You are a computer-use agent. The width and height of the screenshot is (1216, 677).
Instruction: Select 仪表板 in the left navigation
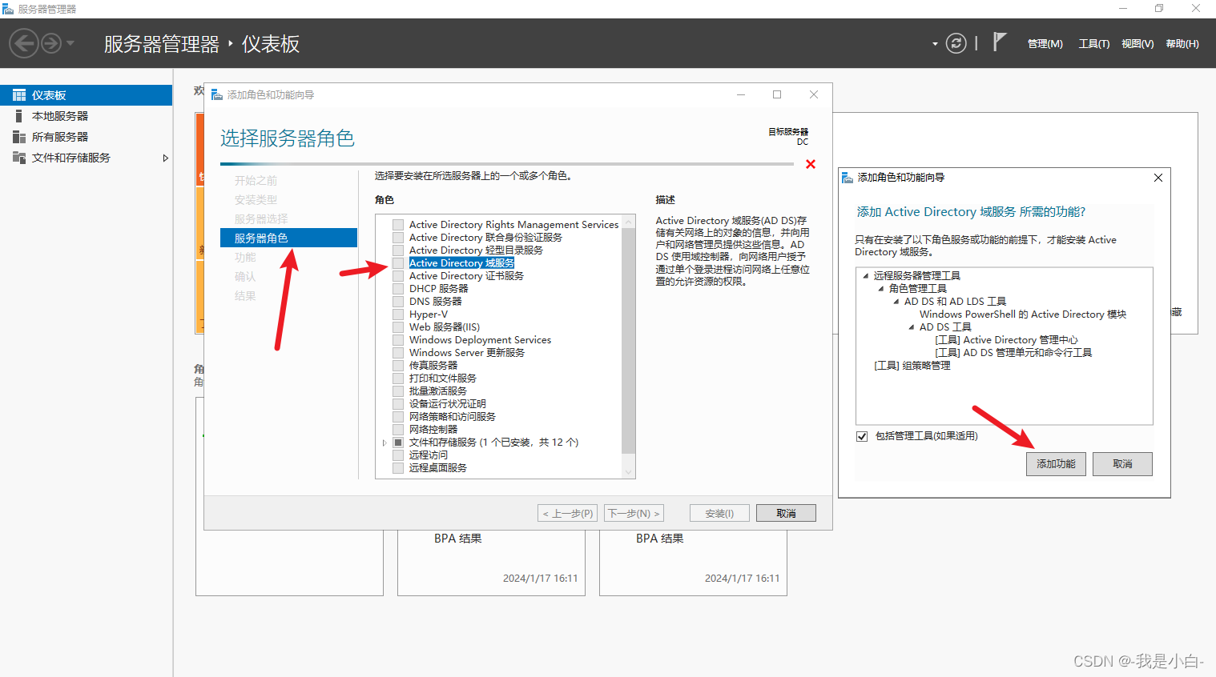coord(87,95)
